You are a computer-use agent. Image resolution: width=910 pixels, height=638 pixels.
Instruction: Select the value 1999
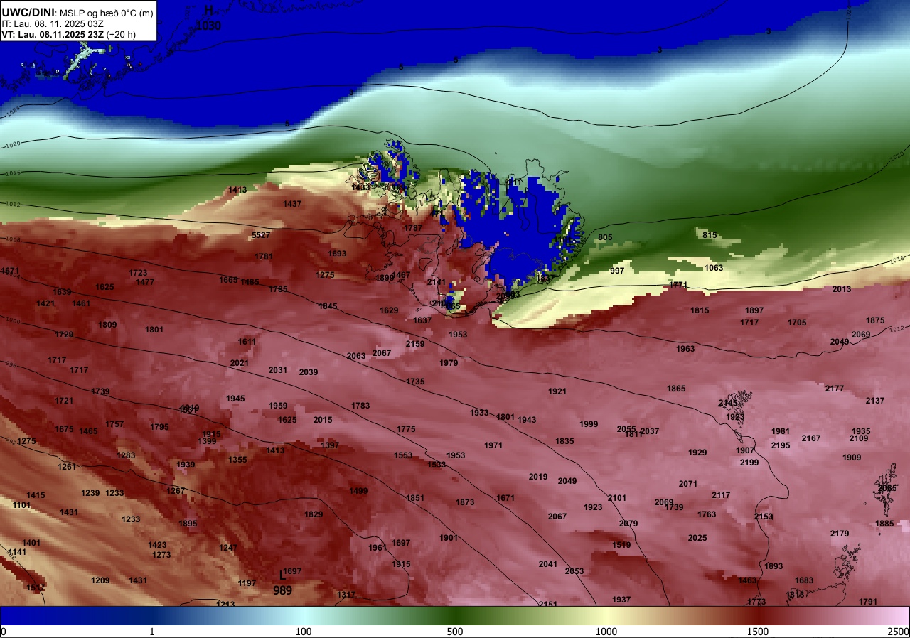[589, 424]
